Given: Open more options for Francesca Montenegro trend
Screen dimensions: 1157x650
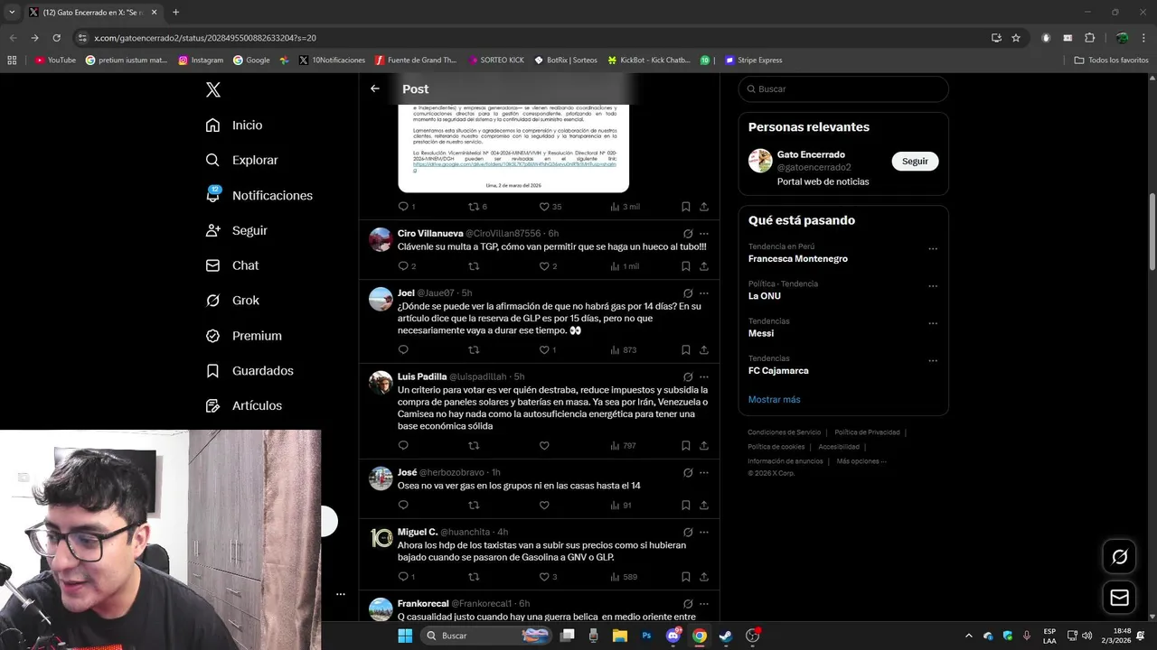Looking at the screenshot, I should click(x=933, y=249).
